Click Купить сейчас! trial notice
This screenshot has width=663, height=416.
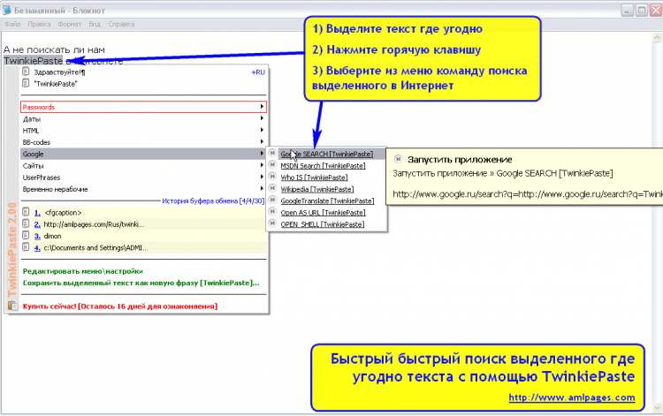tap(120, 306)
